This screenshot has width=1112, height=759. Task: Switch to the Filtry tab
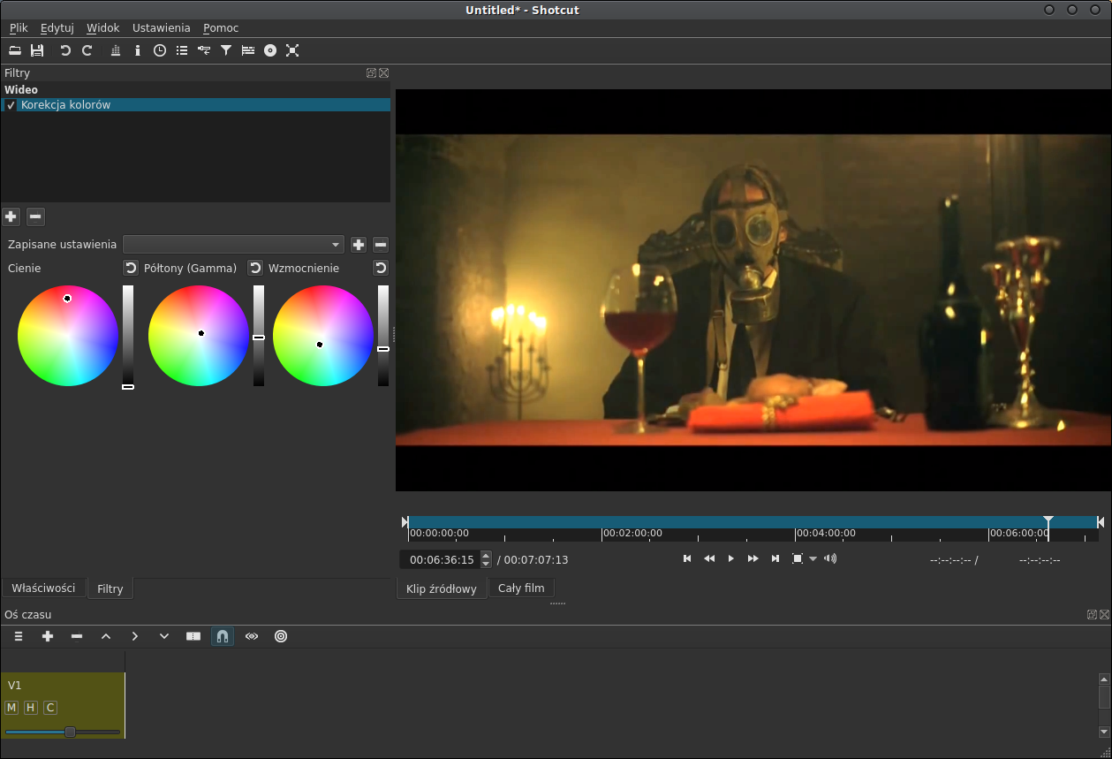point(110,588)
